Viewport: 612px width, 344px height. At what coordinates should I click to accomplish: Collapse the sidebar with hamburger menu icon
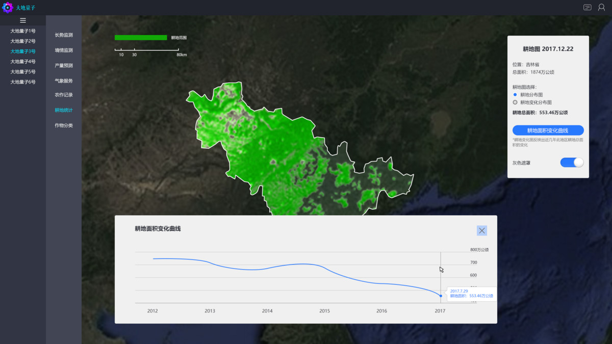tap(23, 20)
